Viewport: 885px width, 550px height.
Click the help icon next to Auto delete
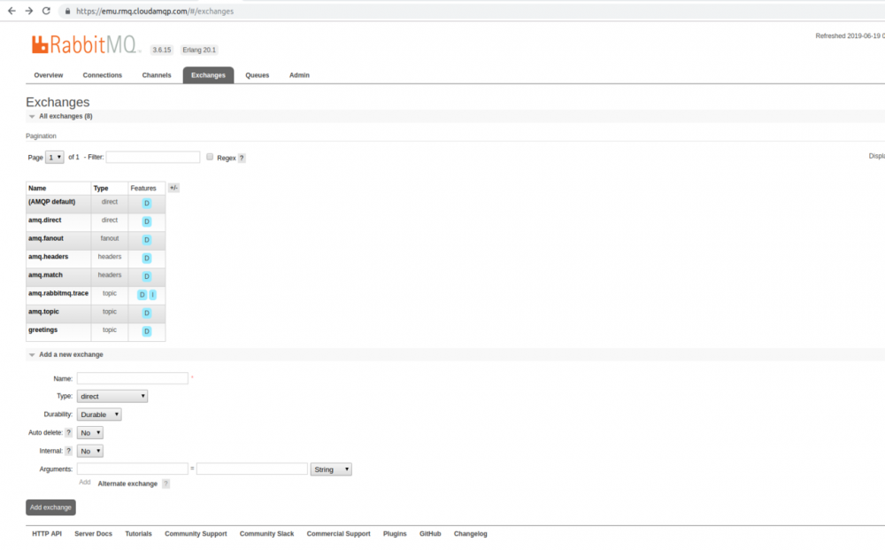70,432
